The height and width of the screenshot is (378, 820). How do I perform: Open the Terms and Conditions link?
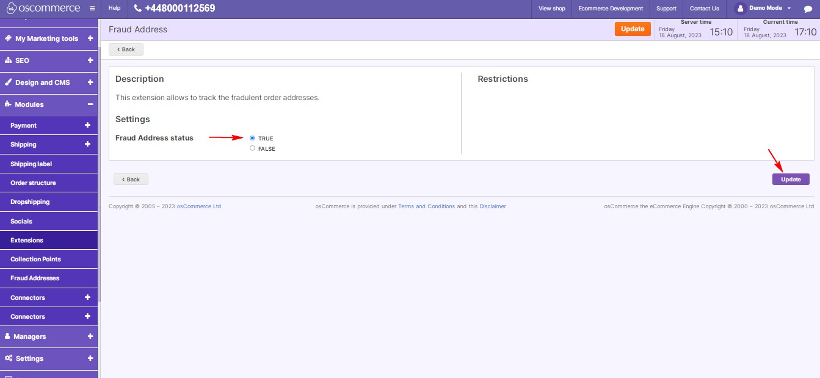(x=427, y=206)
